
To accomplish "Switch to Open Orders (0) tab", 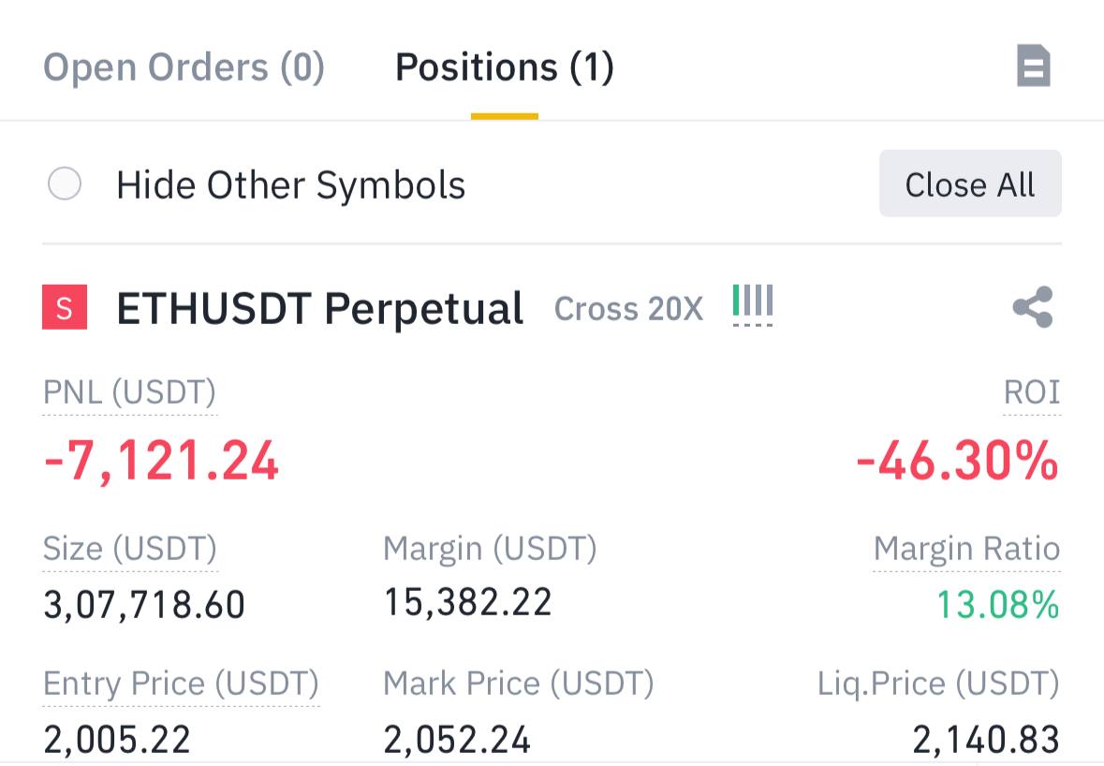I will [x=184, y=67].
